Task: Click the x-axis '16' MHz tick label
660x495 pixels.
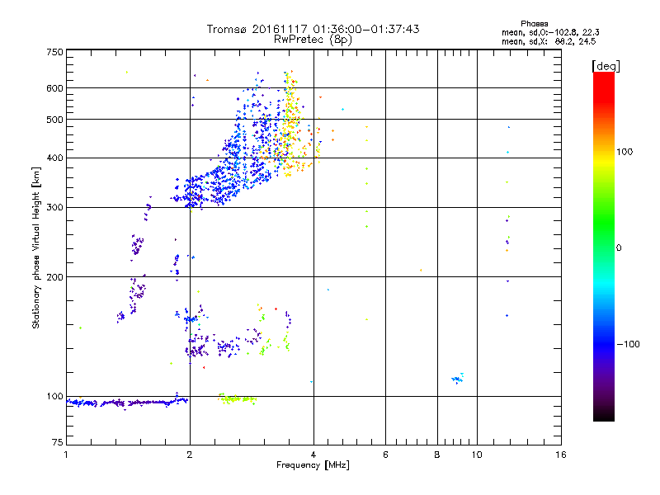Action: (x=561, y=455)
